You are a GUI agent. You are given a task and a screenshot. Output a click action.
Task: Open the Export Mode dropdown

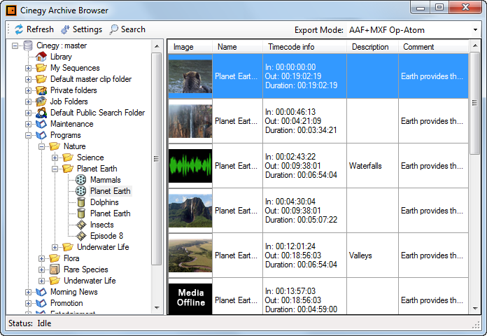[475, 30]
